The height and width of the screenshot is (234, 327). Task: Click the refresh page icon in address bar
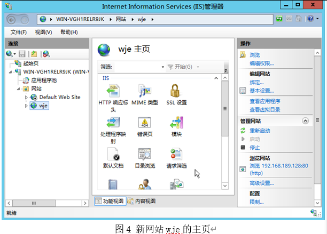click(279, 19)
